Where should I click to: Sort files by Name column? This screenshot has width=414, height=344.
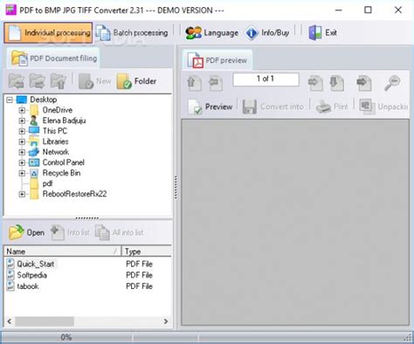click(x=63, y=251)
